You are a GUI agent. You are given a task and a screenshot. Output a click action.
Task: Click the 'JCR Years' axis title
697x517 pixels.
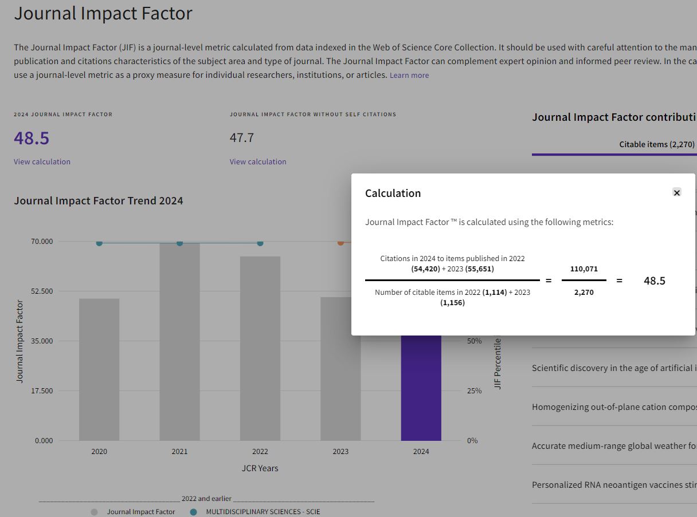pos(260,468)
